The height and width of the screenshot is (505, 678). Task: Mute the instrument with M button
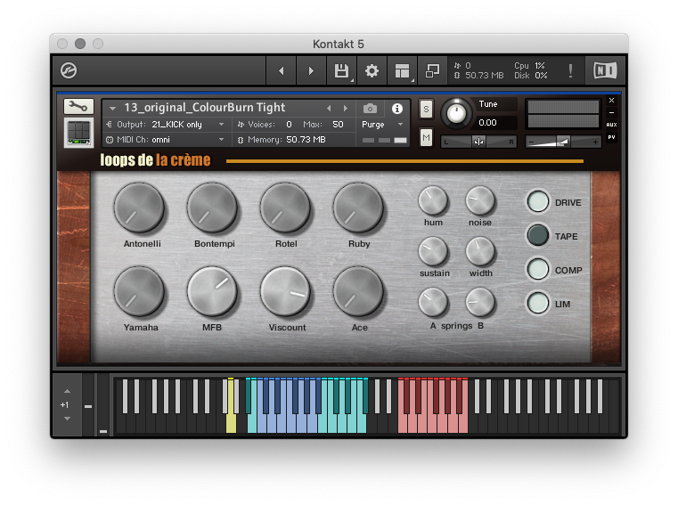(426, 138)
